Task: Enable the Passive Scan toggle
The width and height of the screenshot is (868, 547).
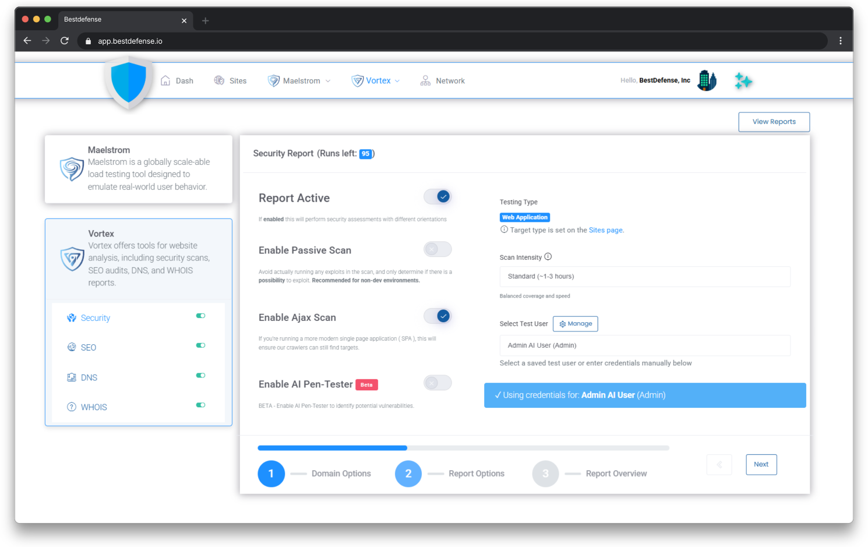Action: tap(437, 249)
